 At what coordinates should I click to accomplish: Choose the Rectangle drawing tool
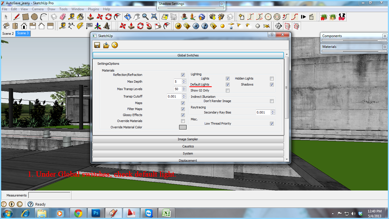[x=26, y=17]
